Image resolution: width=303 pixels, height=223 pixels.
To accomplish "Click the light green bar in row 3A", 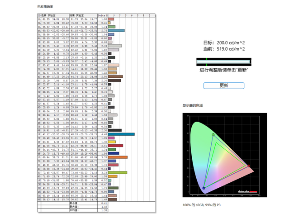I will (x=112, y=27).
